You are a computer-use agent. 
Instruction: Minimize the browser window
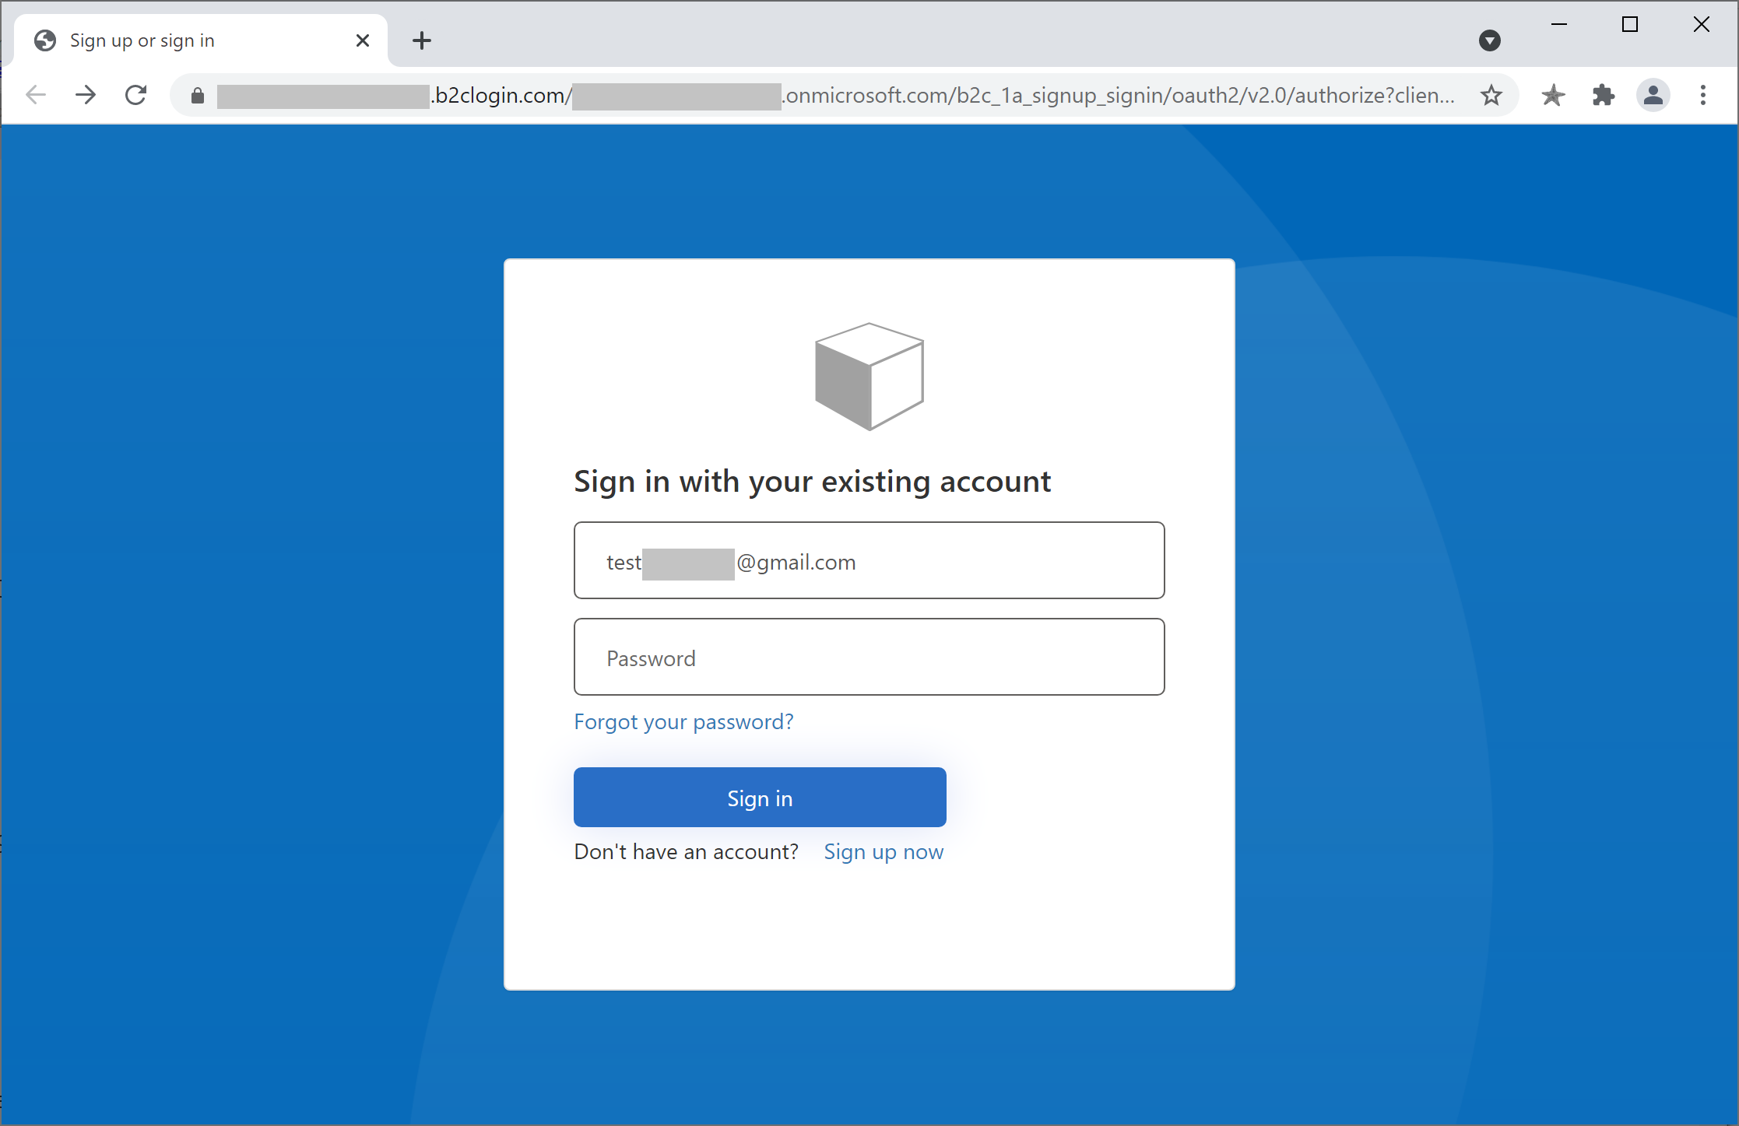(x=1559, y=25)
